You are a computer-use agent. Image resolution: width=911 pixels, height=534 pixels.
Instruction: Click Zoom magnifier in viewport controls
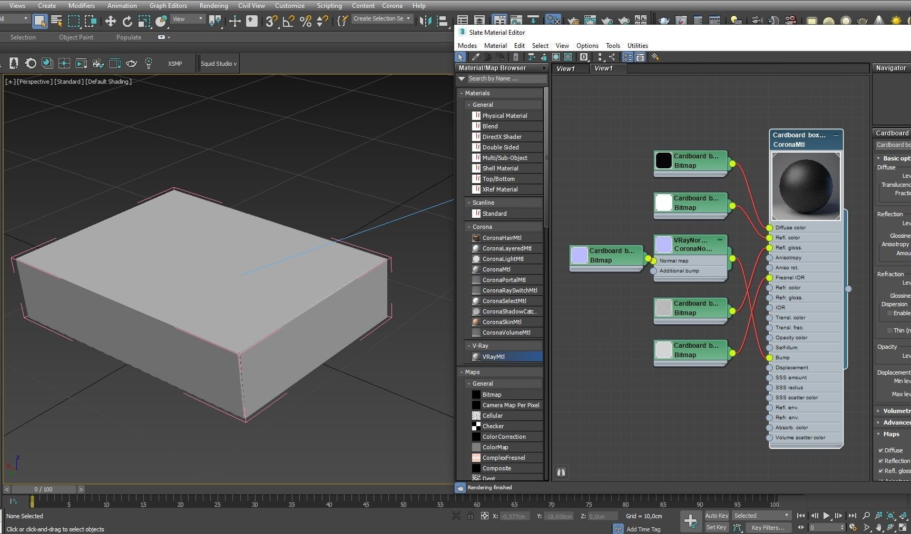point(866,516)
